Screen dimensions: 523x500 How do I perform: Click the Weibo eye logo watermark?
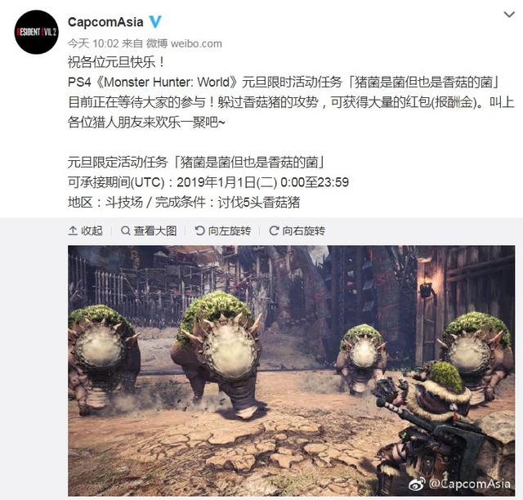click(417, 484)
